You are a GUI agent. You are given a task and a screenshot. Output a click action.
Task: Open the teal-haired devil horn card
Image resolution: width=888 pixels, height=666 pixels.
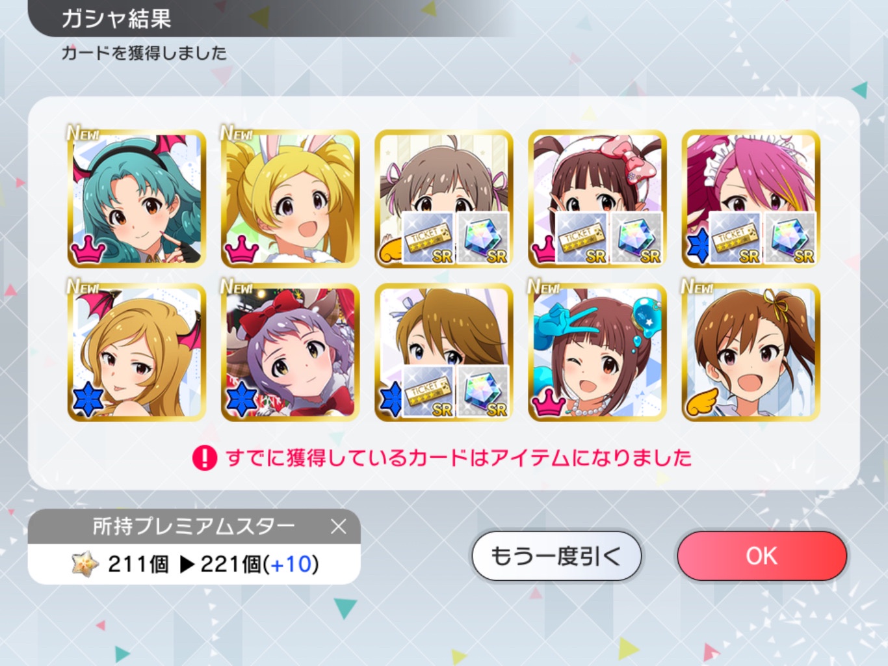point(137,198)
